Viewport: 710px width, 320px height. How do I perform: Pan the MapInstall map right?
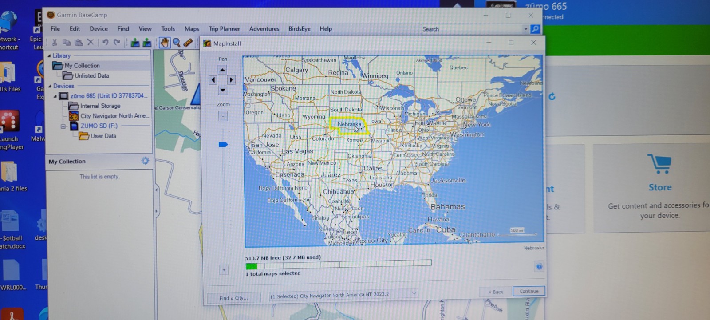coord(231,80)
